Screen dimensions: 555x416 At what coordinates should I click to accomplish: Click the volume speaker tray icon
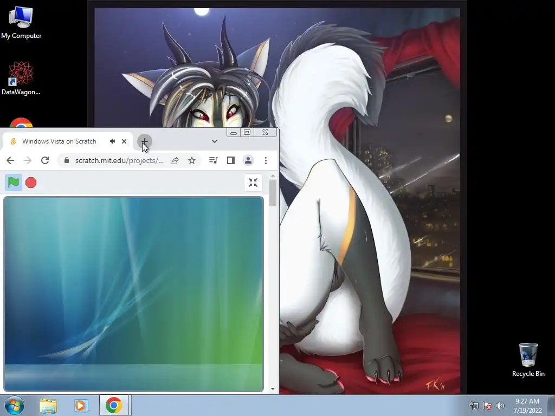click(x=500, y=406)
